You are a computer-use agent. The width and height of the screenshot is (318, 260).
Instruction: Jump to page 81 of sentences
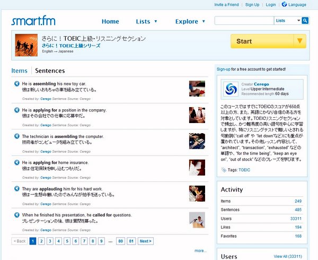[x=131, y=241]
